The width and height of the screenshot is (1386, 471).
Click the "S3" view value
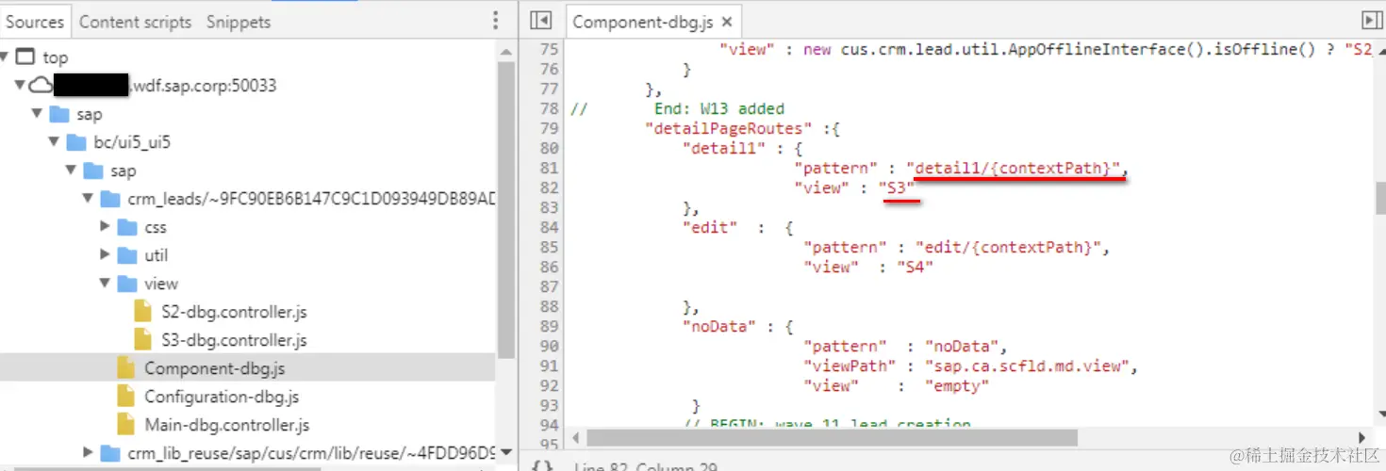click(897, 187)
